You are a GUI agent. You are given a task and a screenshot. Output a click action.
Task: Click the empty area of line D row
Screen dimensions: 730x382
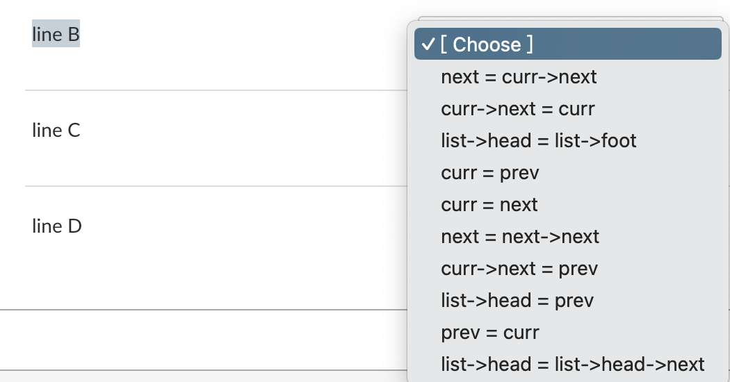[x=242, y=247]
